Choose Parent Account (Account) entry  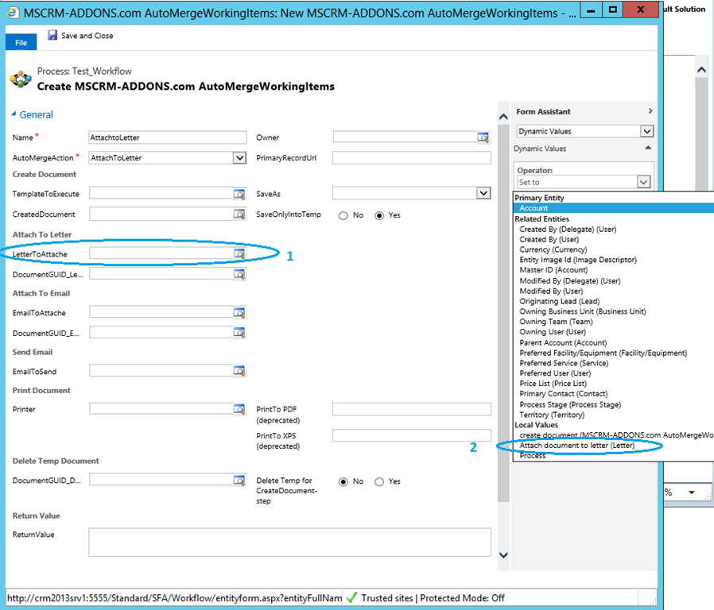coord(563,342)
